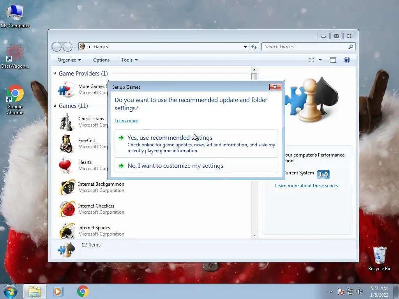Click the Windows Start orb
The width and height of the screenshot is (399, 299).
point(11,291)
